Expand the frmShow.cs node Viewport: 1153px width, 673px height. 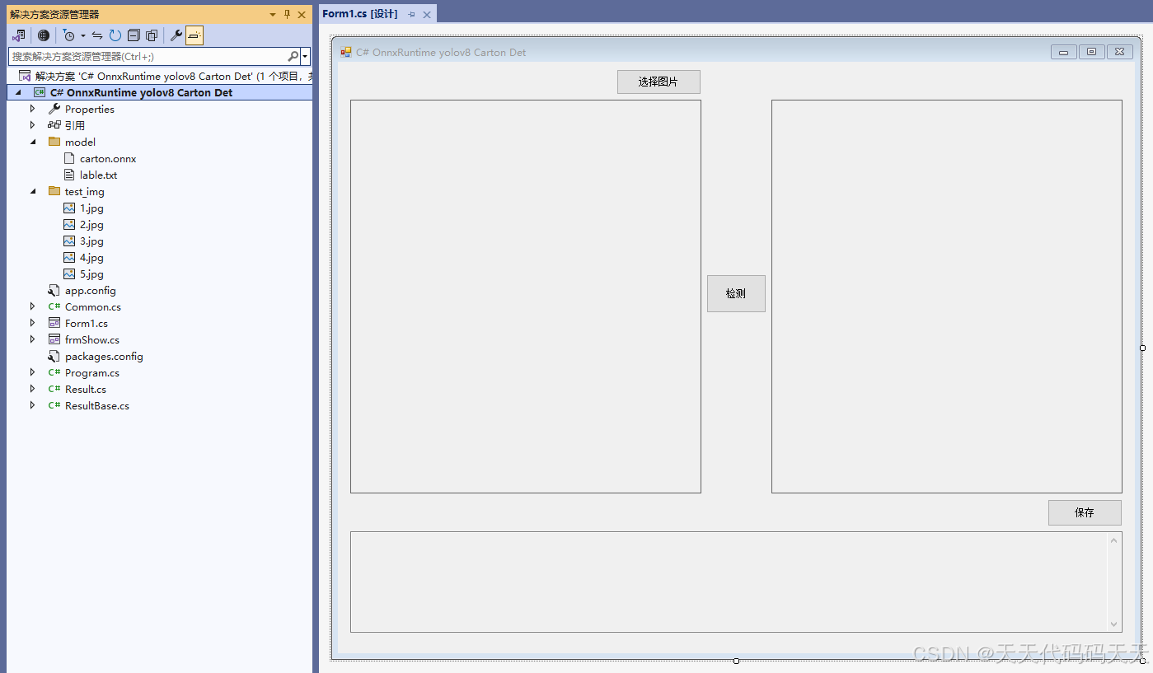point(33,339)
